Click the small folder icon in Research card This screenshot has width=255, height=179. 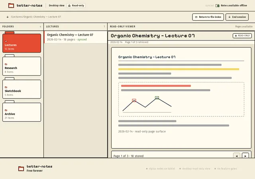click(6, 64)
